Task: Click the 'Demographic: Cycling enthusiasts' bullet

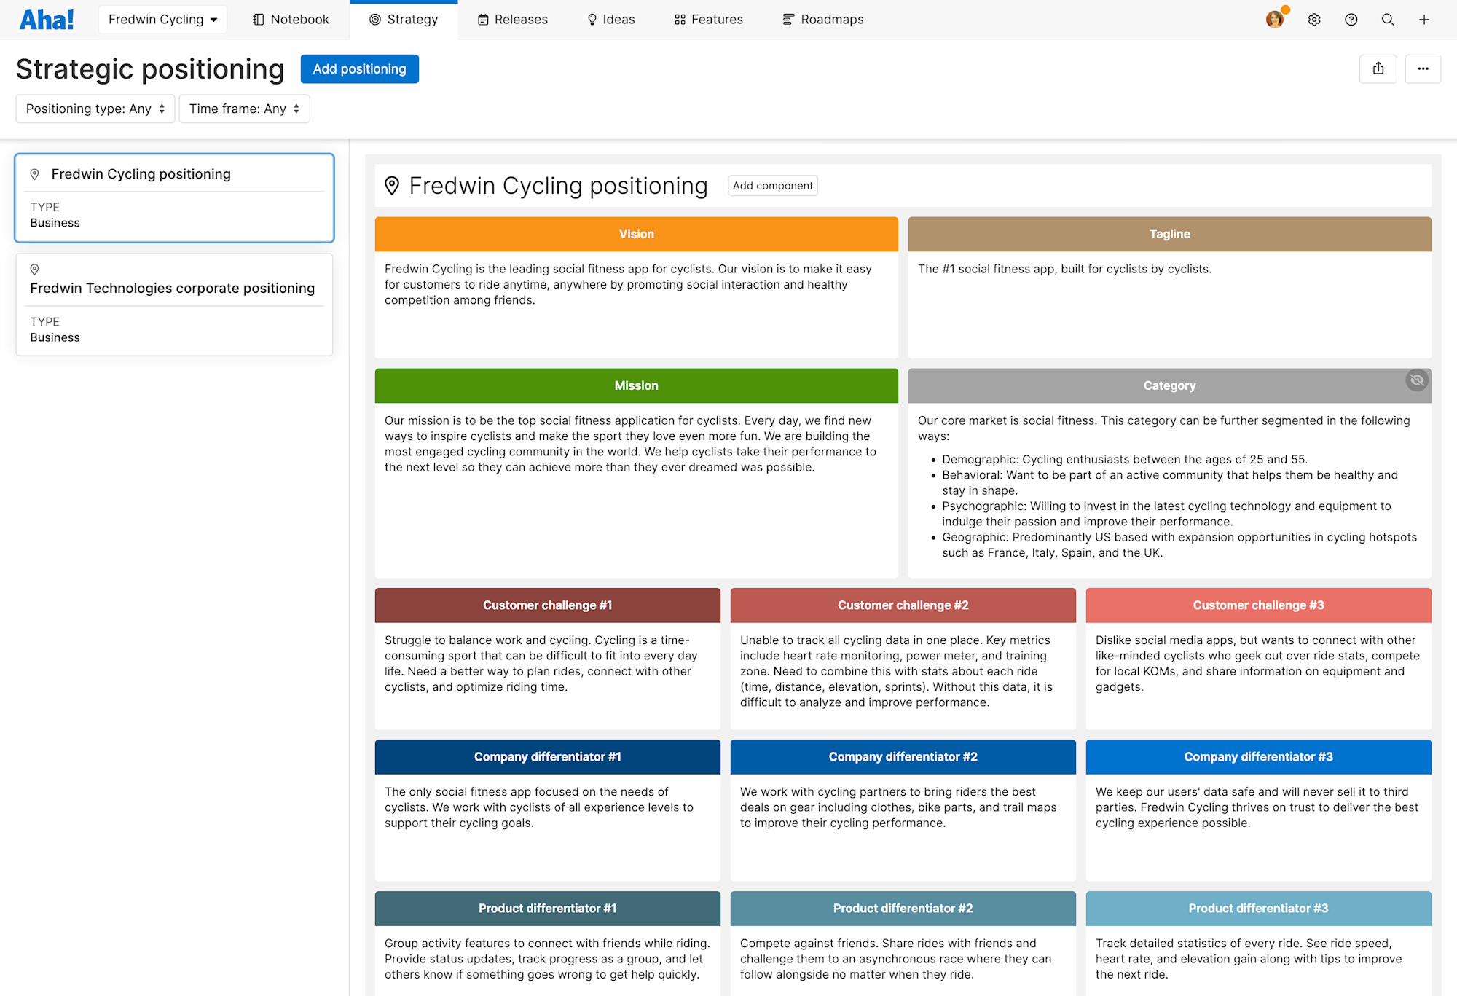Action: 1124,460
